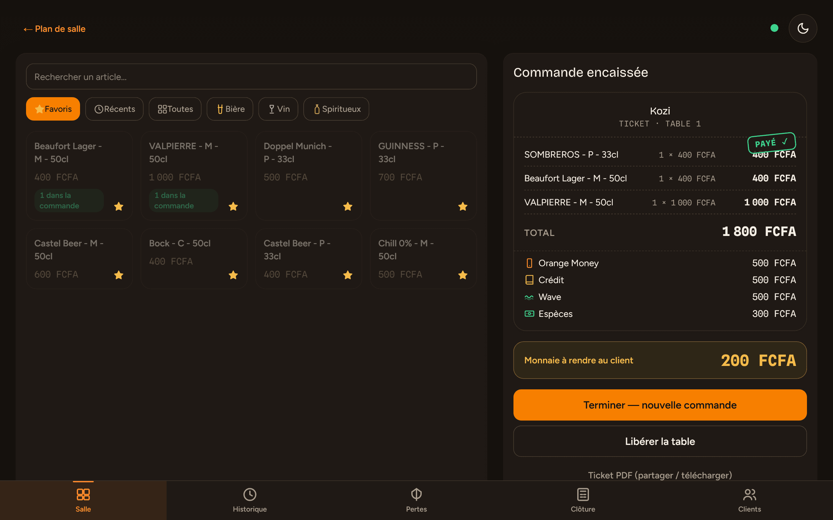Click the Crédit book icon
Screen dimensions: 833x520
529,280
